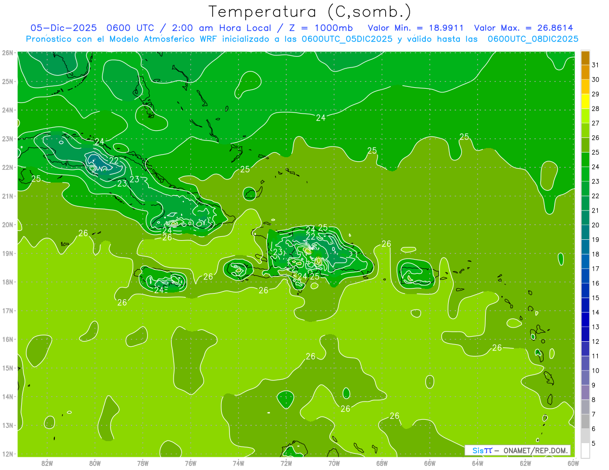Click the '2:00 am Hora Local' text

[x=221, y=28]
